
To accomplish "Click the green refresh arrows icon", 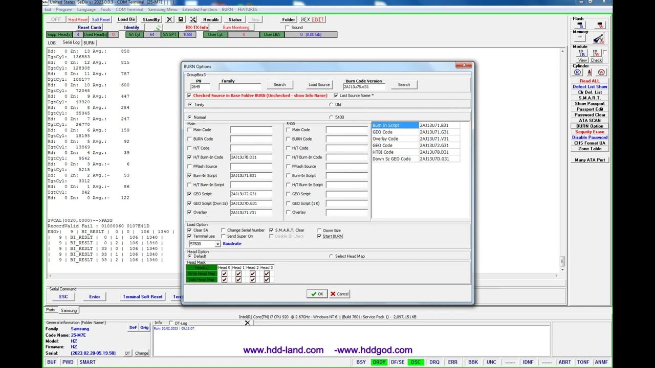I will 158,28.
